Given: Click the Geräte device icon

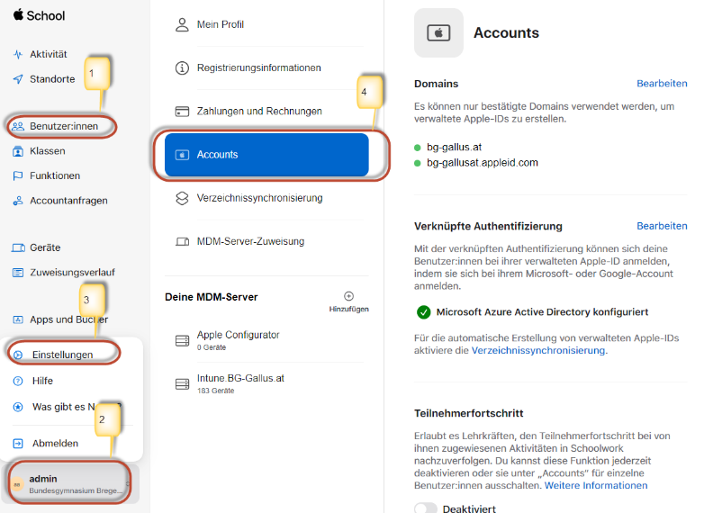Looking at the screenshot, I should click(x=18, y=247).
